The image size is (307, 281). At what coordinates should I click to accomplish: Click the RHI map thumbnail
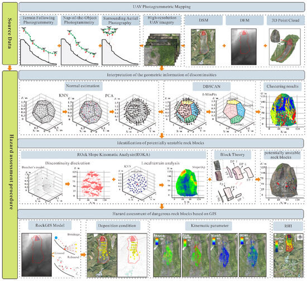288,255
